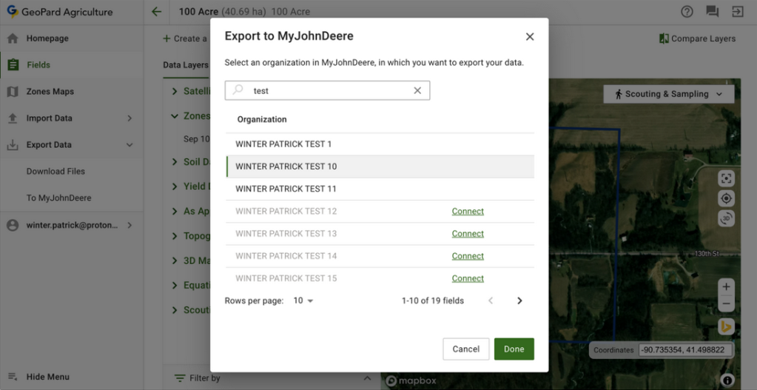Screen dimensions: 757x390
Task: Open Zones Maps in the sidebar
Action: [x=50, y=92]
